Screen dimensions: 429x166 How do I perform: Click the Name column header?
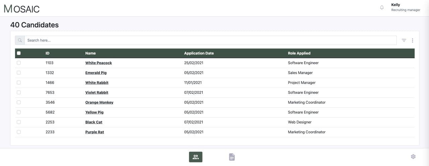click(90, 53)
